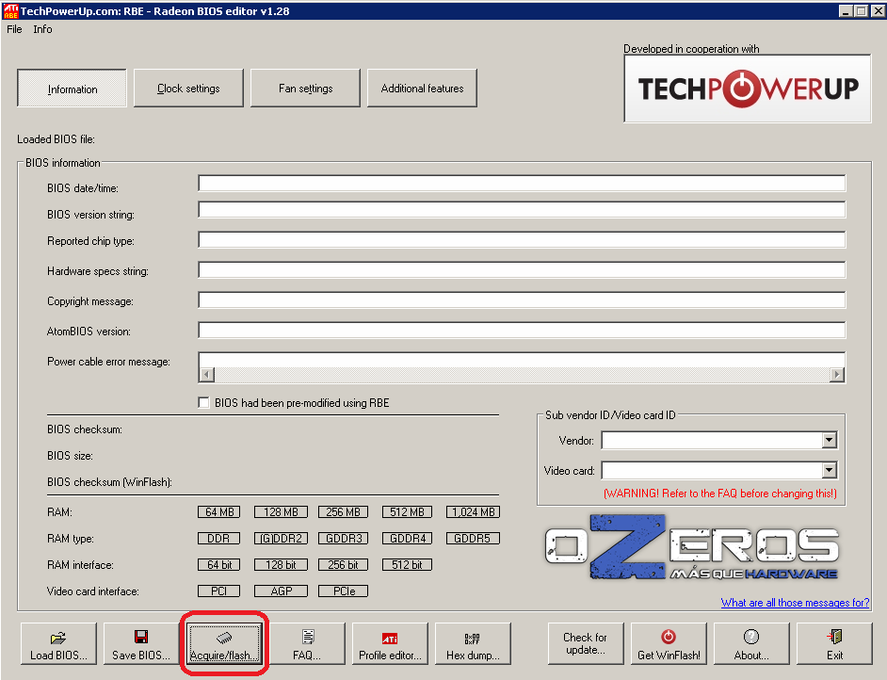Close the RBE window
Screen dimensions: 887x680
click(x=878, y=10)
